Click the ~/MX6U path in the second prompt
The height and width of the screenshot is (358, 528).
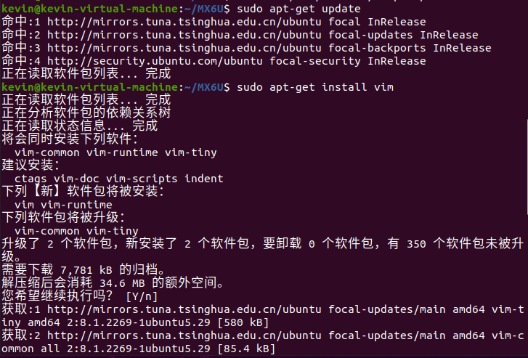point(204,87)
